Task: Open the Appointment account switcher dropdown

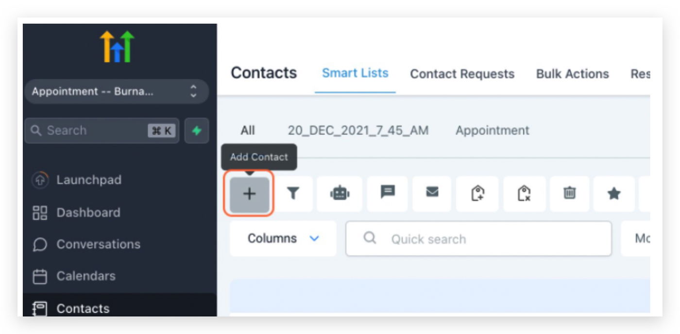Action: pos(116,91)
